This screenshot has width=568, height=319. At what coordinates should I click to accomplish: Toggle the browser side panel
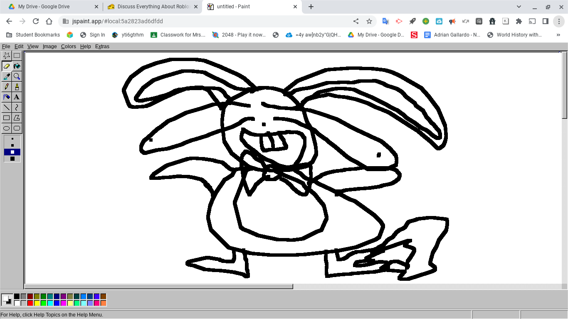546,21
